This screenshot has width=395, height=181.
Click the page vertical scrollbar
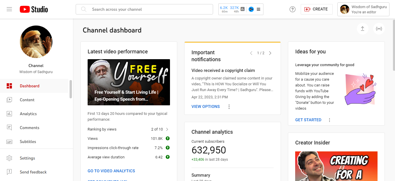(394, 45)
